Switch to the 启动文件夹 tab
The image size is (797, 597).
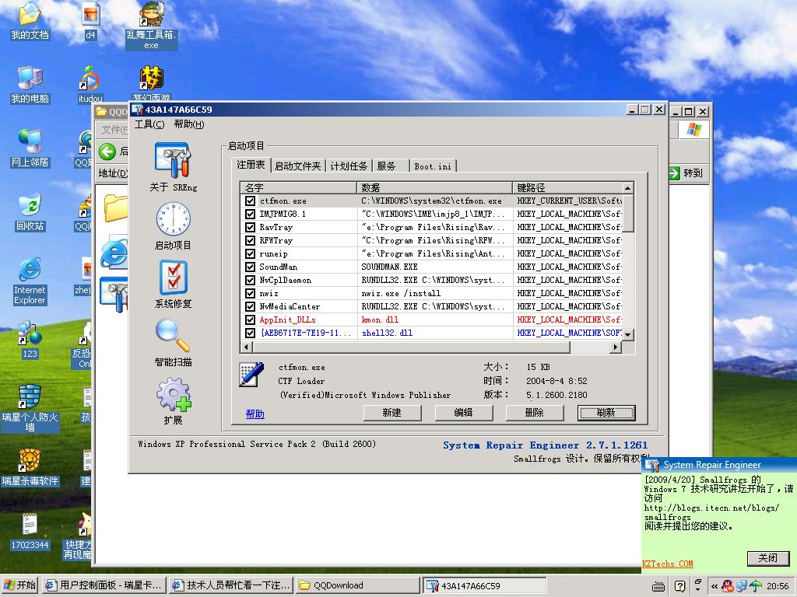tap(298, 166)
